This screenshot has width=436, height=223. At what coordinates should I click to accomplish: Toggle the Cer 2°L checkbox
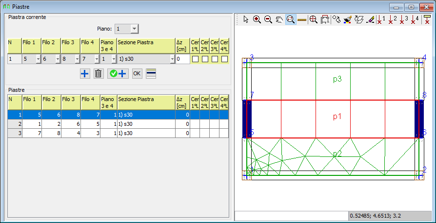pos(205,59)
